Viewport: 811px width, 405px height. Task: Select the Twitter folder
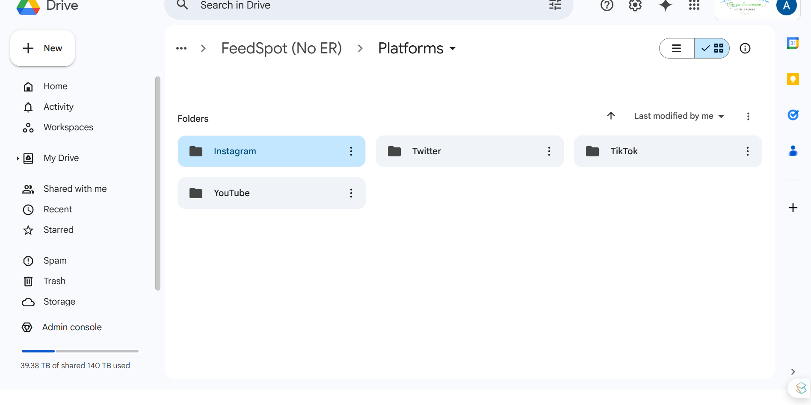point(470,151)
